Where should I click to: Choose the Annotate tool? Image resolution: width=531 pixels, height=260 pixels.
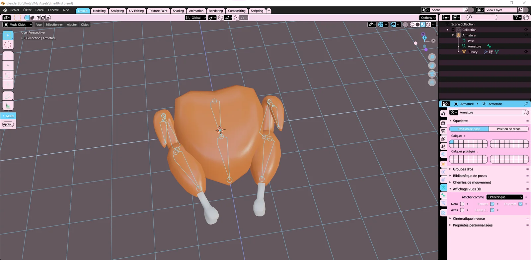point(8,96)
